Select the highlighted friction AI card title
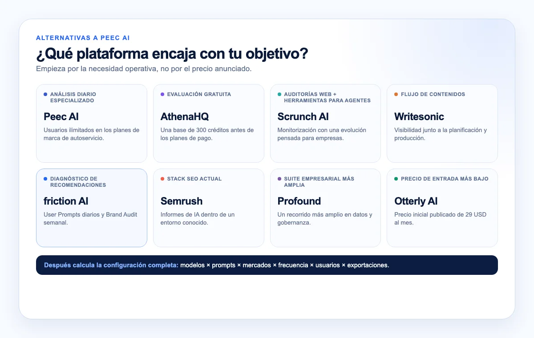The image size is (534, 338). point(66,201)
